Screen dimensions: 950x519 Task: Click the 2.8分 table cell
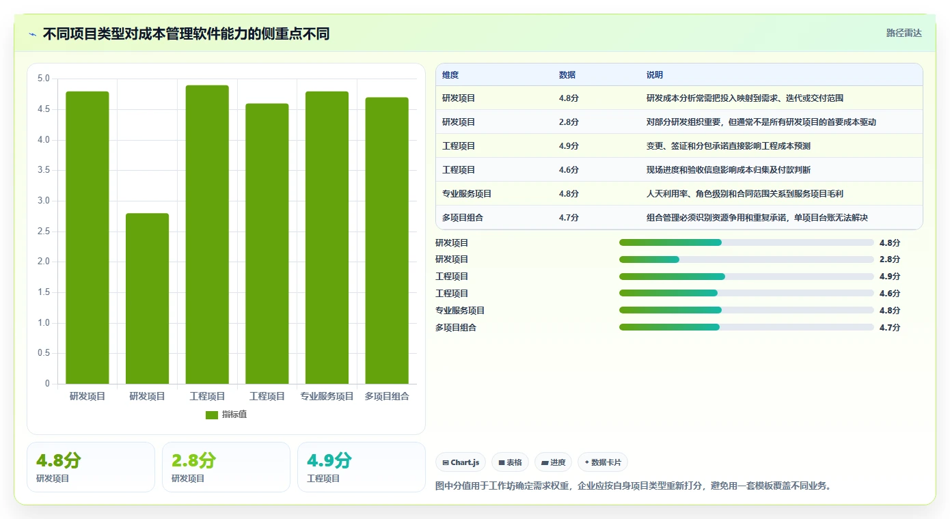pos(569,122)
